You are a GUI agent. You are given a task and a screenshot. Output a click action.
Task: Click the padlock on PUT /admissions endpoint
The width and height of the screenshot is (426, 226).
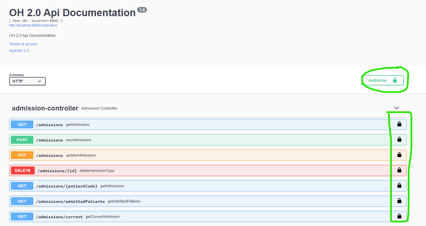tap(399, 155)
